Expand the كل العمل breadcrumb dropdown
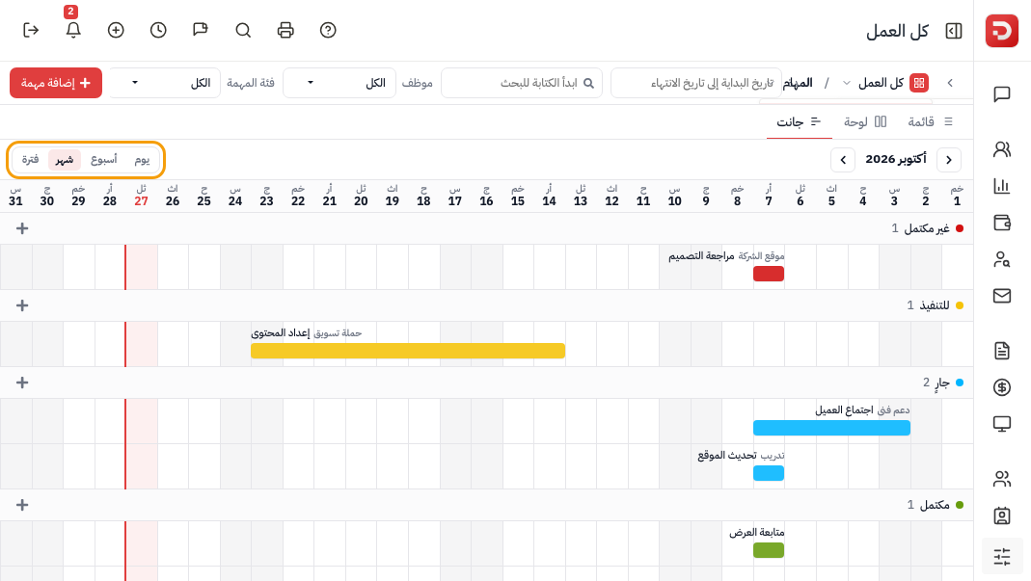 (846, 83)
